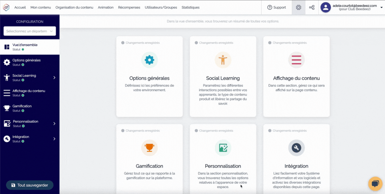385x194 pixels.
Task: Click the Support button
Action: tap(277, 8)
